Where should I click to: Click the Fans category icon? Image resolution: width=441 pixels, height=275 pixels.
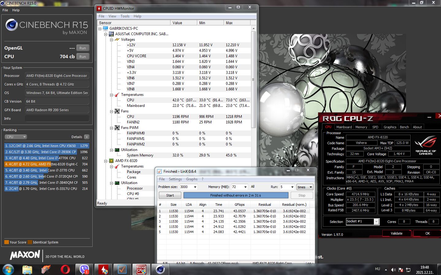tap(117, 111)
